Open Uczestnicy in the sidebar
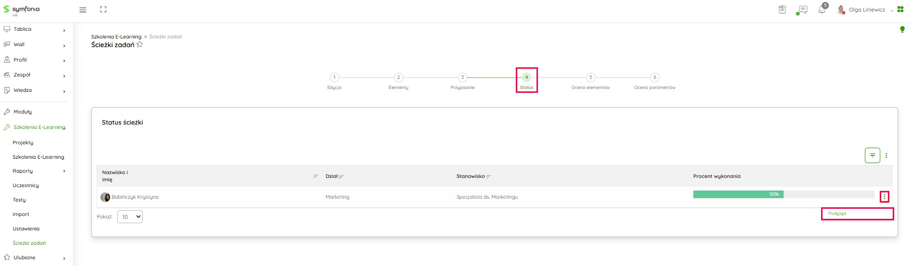This screenshot has height=266, width=911. point(26,186)
